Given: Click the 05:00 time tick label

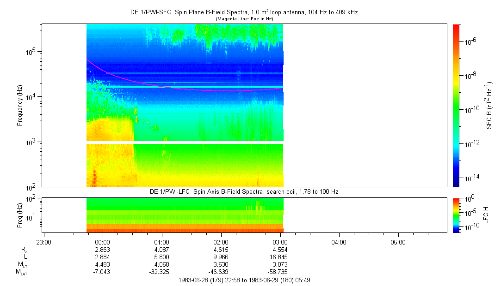Looking at the screenshot, I should 398,242.
